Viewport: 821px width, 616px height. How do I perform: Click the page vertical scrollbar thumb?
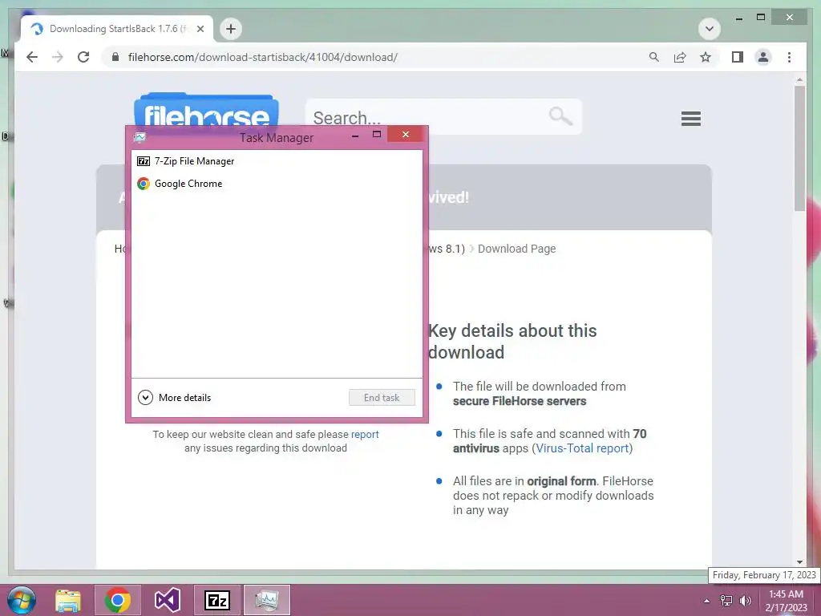(799, 148)
